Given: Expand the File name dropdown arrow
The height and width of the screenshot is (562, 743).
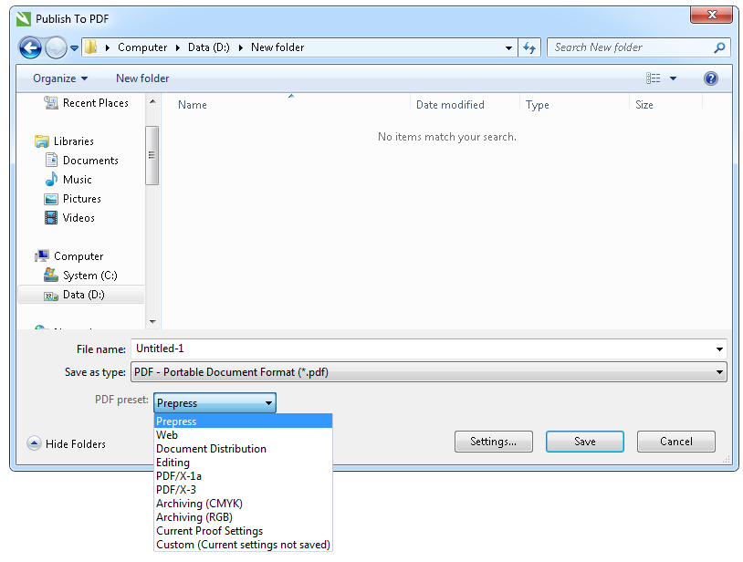Looking at the screenshot, I should click(719, 349).
